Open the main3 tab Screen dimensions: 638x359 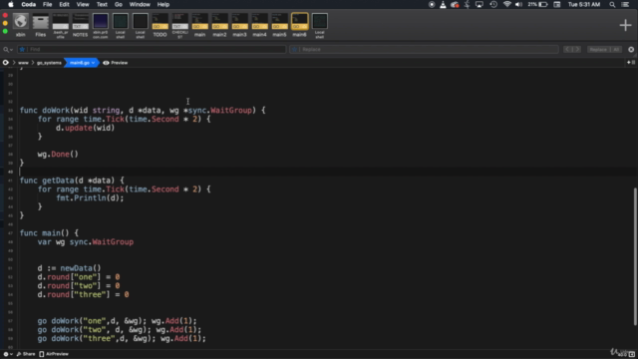tap(239, 26)
